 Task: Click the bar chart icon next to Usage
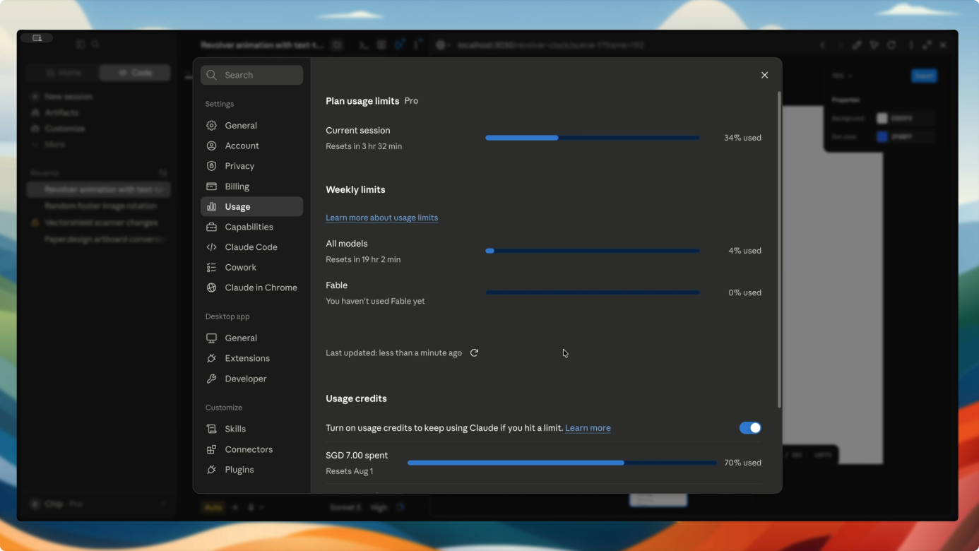coord(211,207)
